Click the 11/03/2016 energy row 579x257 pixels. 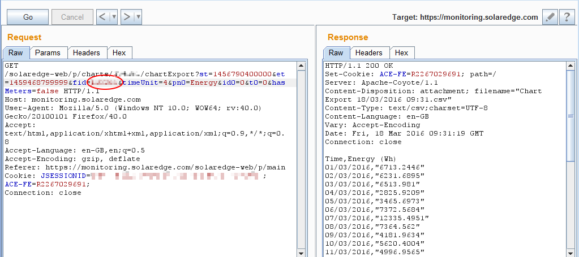[x=375, y=252]
